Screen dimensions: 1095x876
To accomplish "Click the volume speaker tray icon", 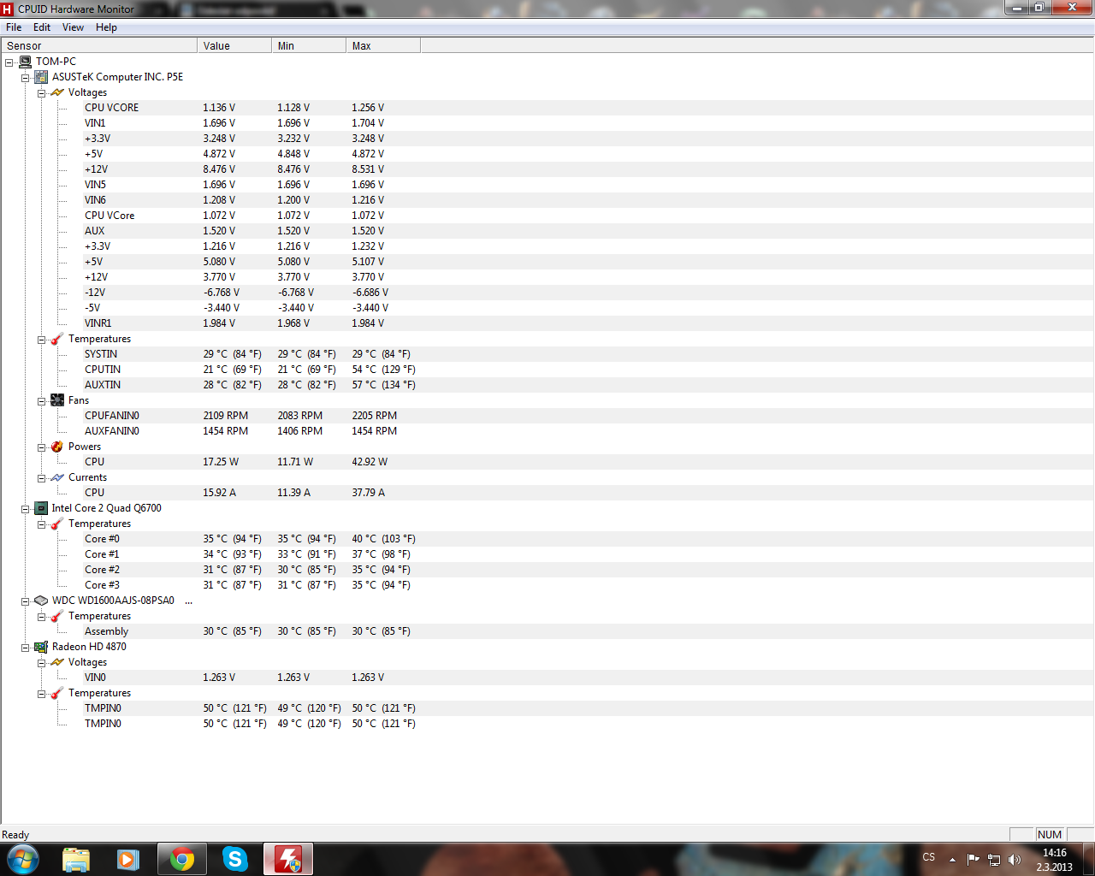I will point(1015,859).
